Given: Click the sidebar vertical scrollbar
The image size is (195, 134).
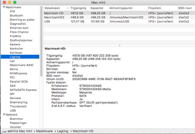Looking at the screenshot, I should pyautogui.click(x=41, y=41).
